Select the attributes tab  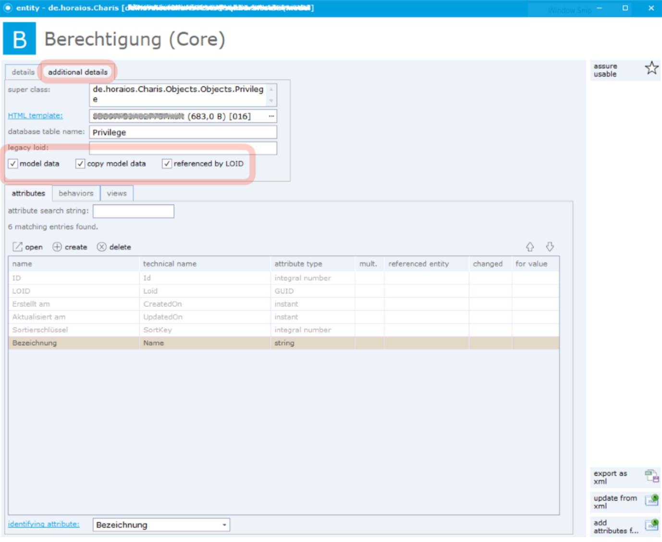(28, 193)
